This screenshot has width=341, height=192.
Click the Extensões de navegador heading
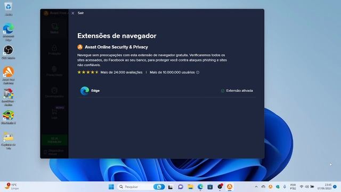(x=117, y=36)
